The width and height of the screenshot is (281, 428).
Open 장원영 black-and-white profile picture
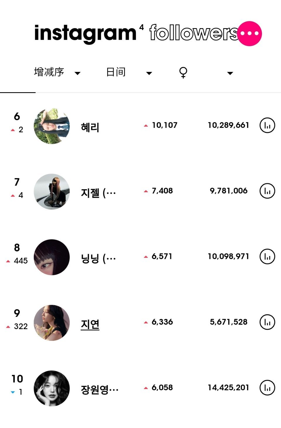(x=52, y=389)
